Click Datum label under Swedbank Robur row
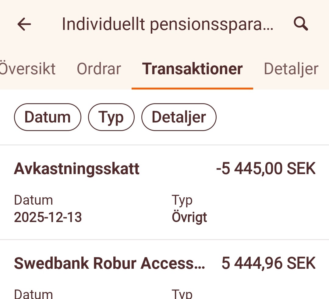Image resolution: width=329 pixels, height=299 pixels. pos(34,294)
